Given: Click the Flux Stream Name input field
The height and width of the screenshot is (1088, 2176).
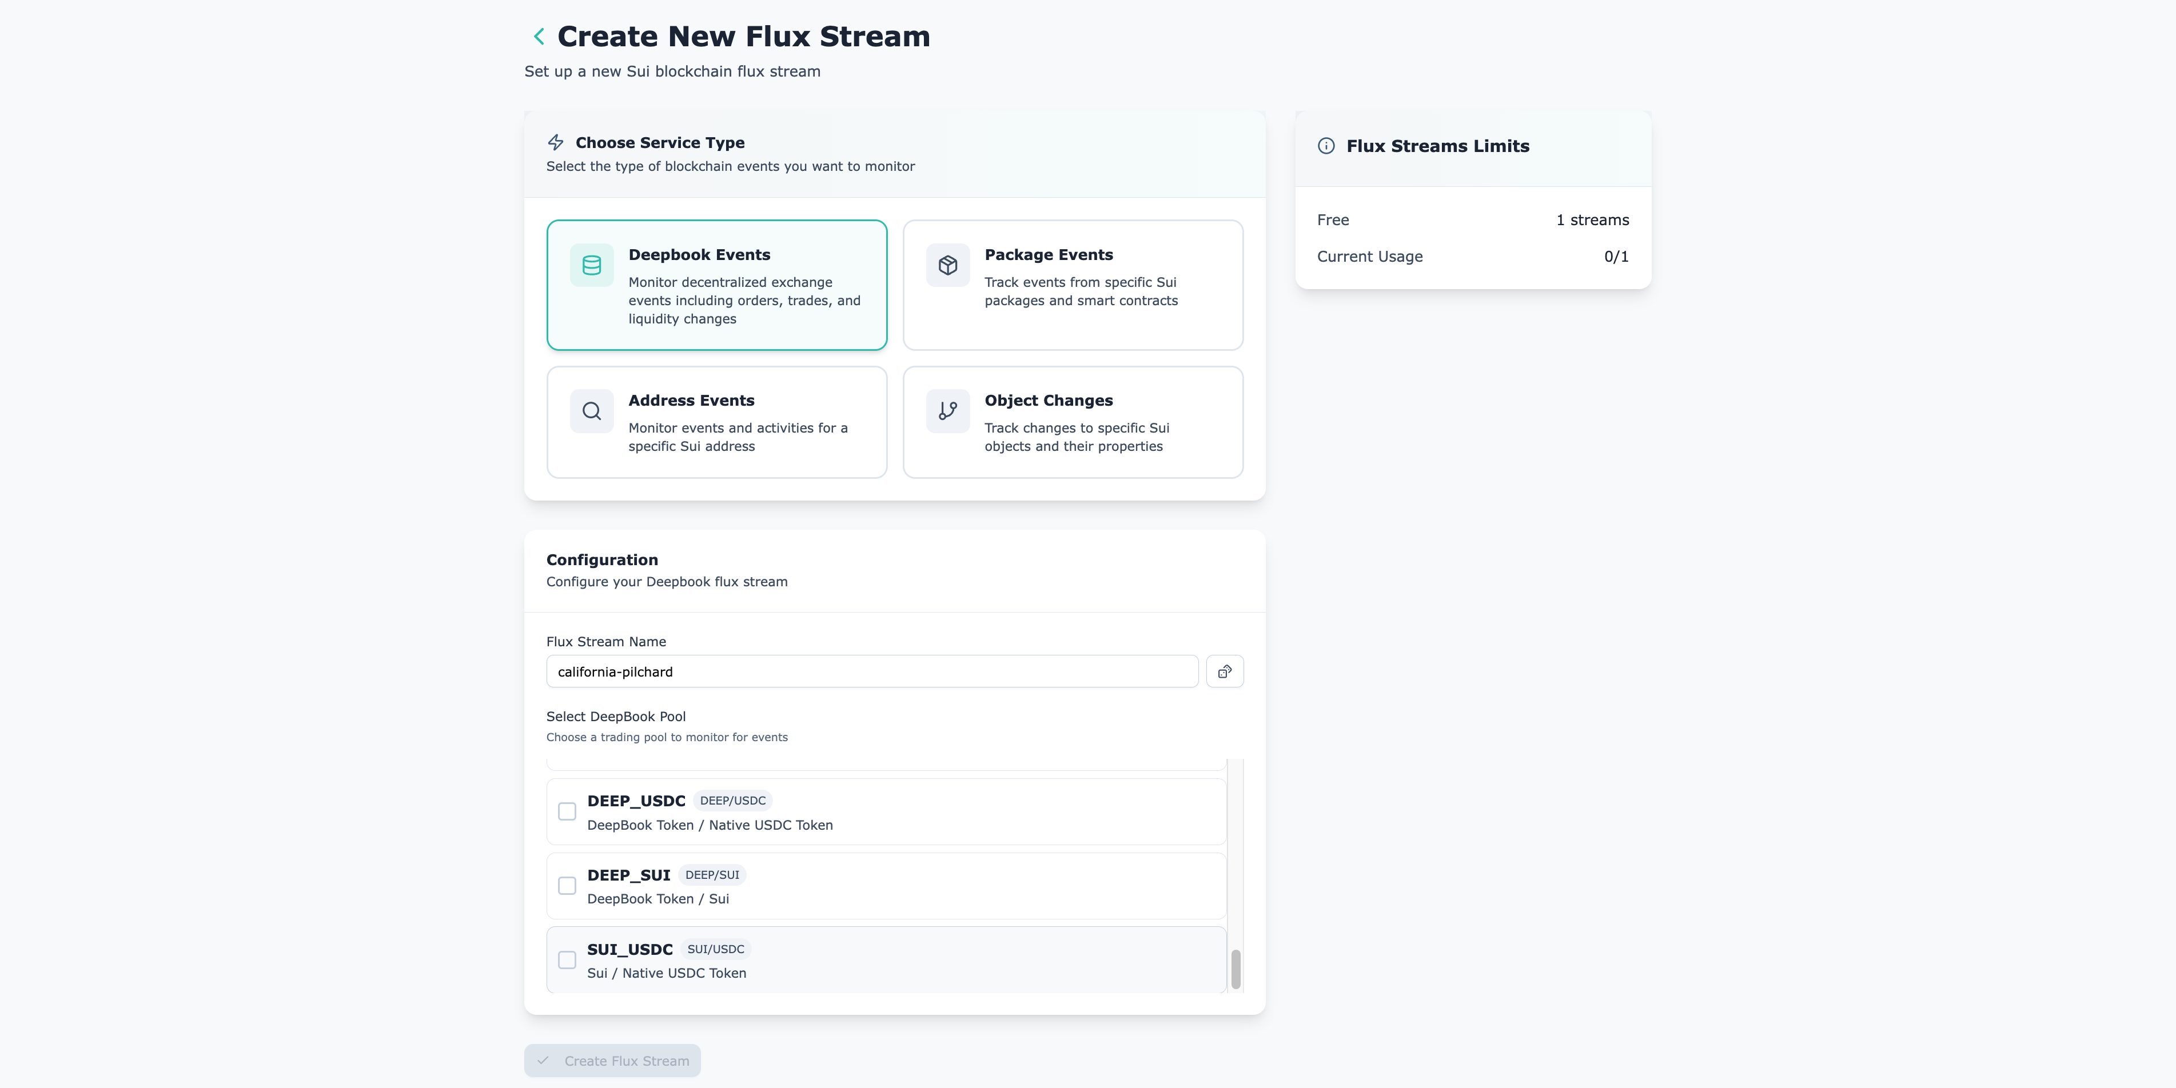Looking at the screenshot, I should [872, 671].
